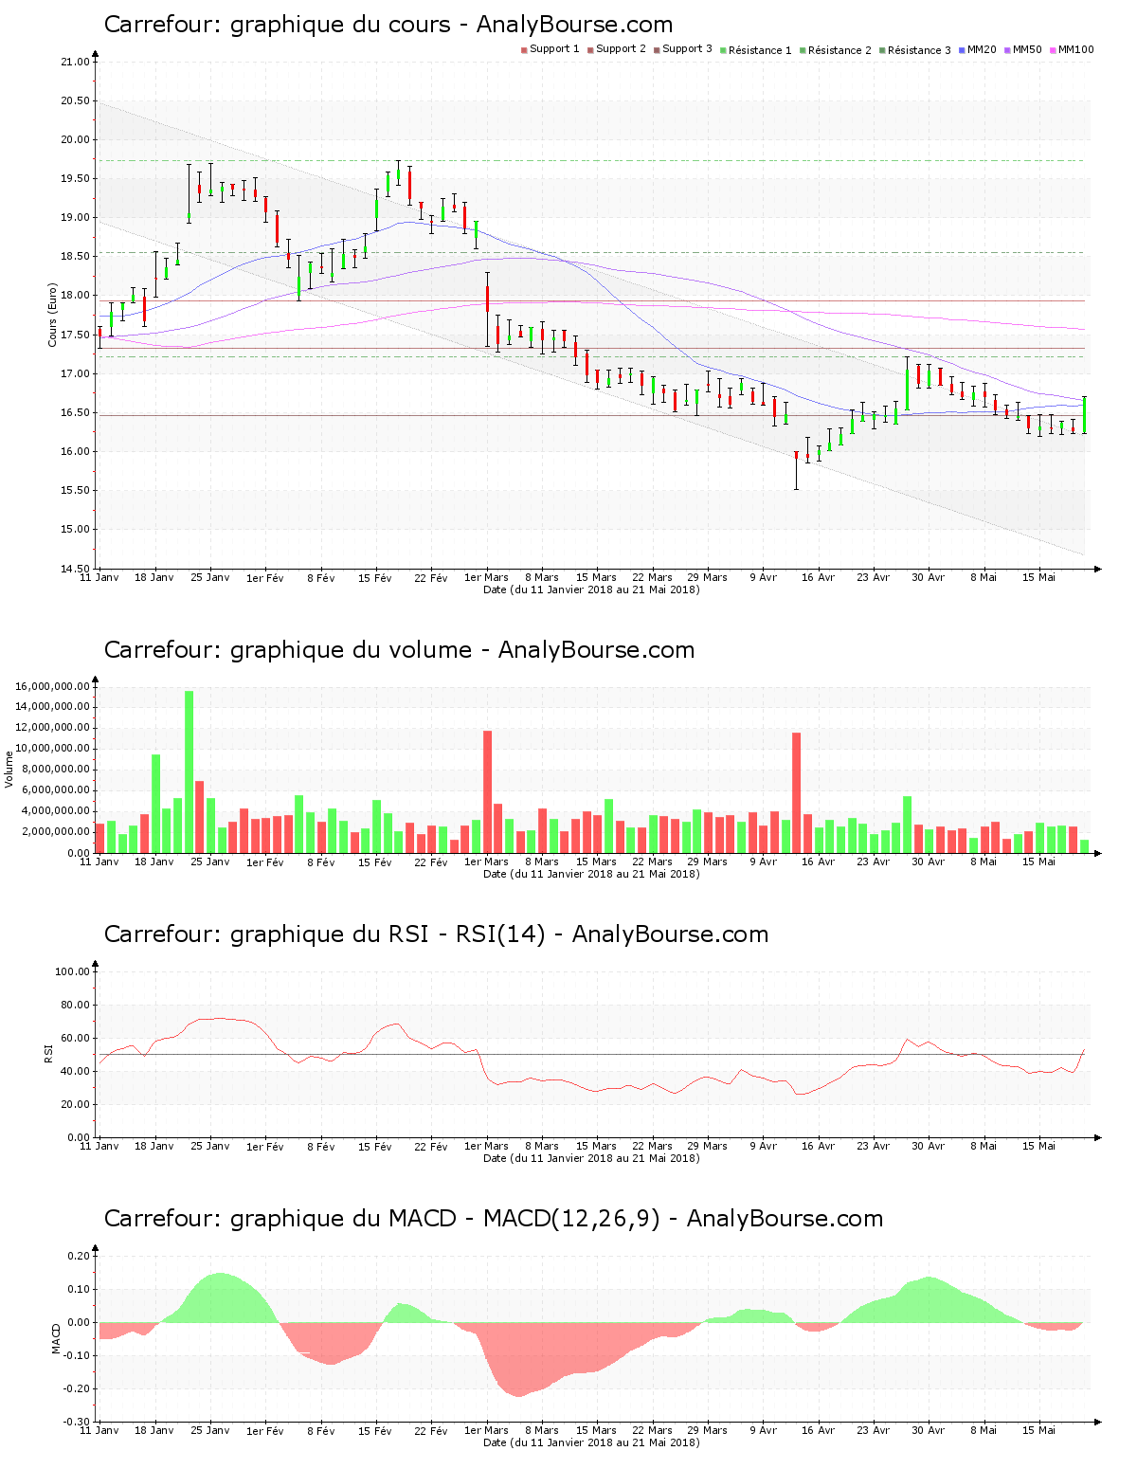Click the tall red volume bar near 16 Avr
This screenshot has height=1469, width=1137.
[797, 792]
